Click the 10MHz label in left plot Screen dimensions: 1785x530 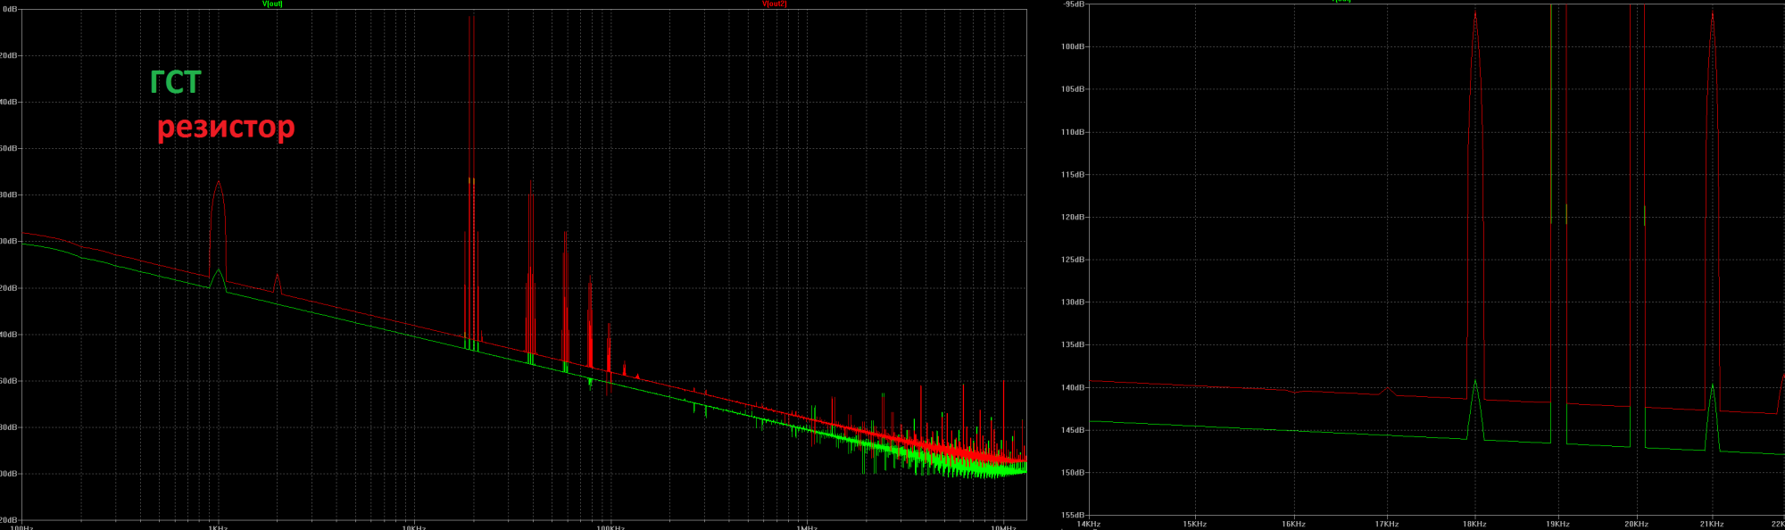click(x=1004, y=527)
